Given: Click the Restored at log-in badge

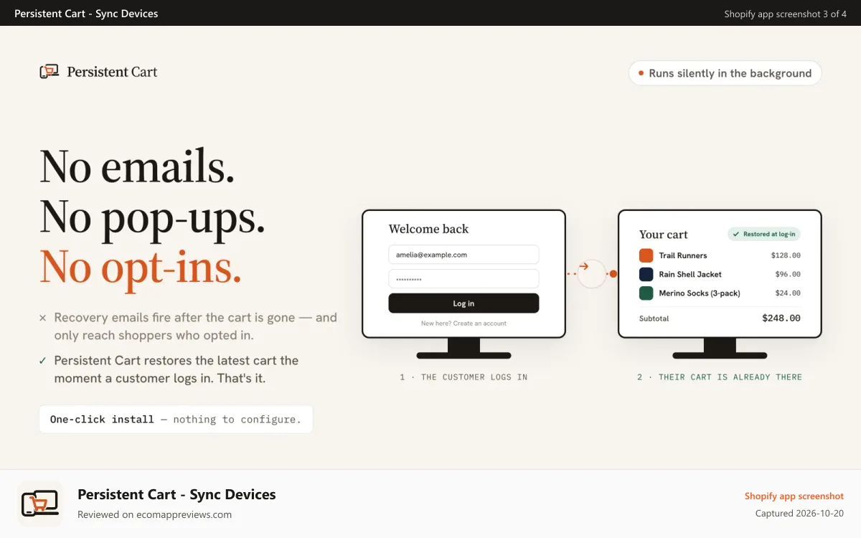Looking at the screenshot, I should 764,234.
